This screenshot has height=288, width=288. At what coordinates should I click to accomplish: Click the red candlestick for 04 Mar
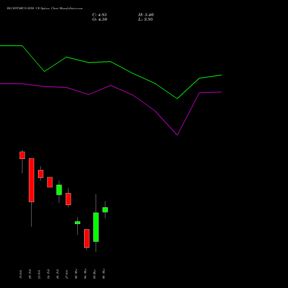pyautogui.click(x=87, y=238)
